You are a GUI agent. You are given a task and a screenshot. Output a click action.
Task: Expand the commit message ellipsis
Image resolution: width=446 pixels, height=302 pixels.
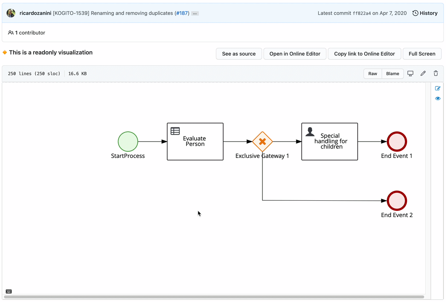click(195, 13)
